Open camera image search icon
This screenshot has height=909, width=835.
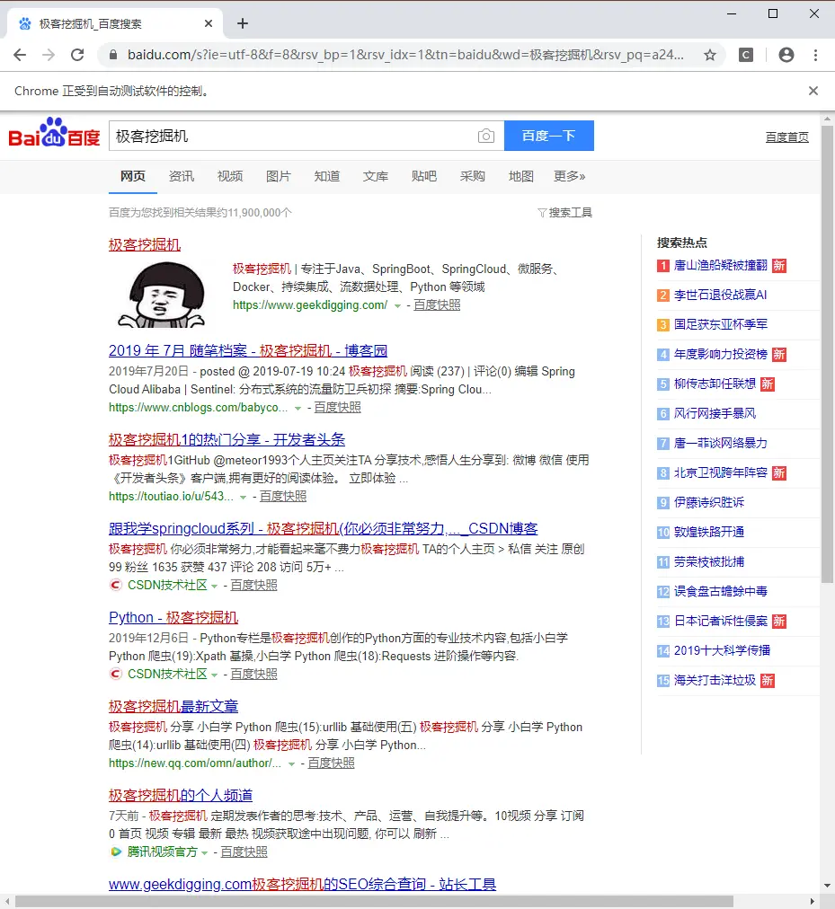[485, 136]
